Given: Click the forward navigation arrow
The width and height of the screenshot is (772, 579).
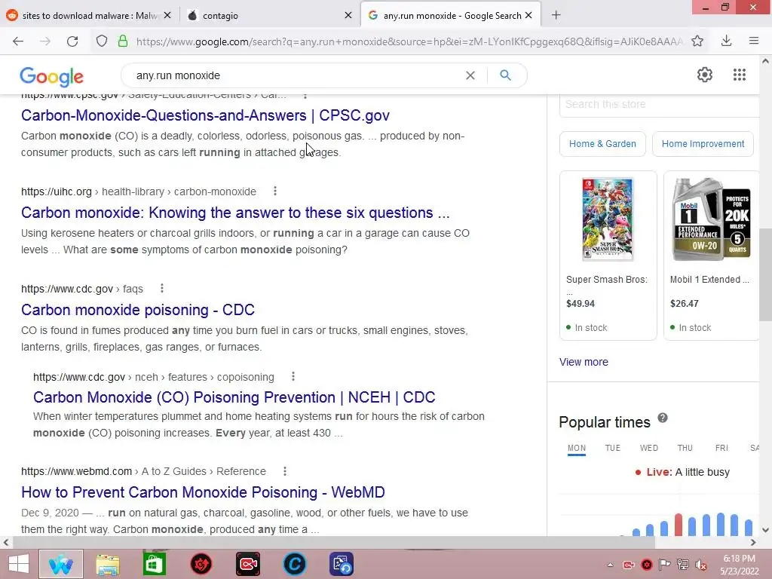Looking at the screenshot, I should 45,41.
